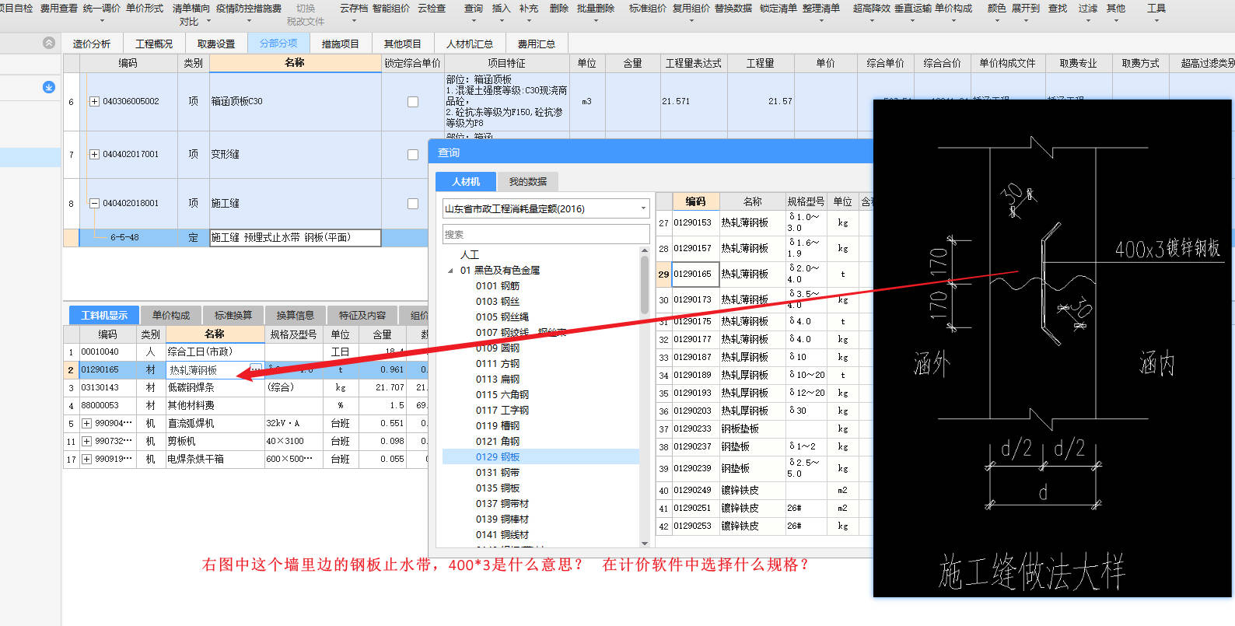1235x626 pixels.
Task: Open the 查询 toolbar dropdown
Action: pyautogui.click(x=474, y=21)
